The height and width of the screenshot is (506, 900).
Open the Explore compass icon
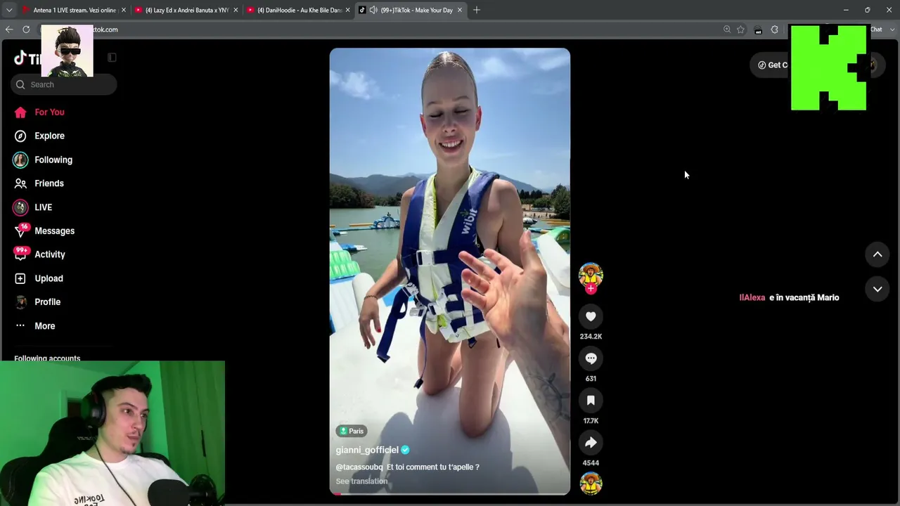[x=20, y=136]
